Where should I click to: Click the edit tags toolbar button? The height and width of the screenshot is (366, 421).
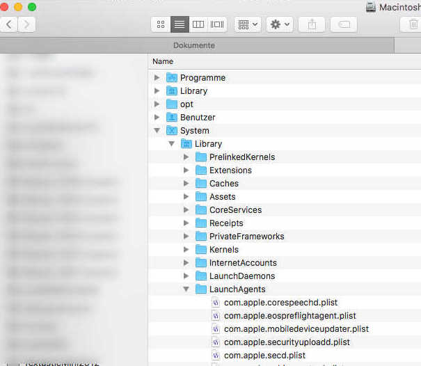click(x=343, y=24)
